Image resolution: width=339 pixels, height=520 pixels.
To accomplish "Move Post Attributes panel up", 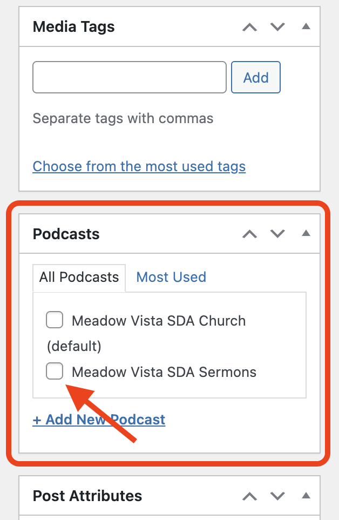I will tap(249, 496).
